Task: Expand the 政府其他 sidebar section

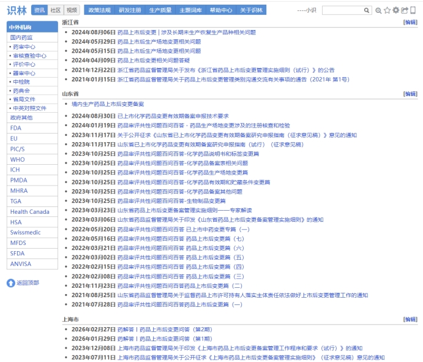Action: pyautogui.click(x=21, y=118)
